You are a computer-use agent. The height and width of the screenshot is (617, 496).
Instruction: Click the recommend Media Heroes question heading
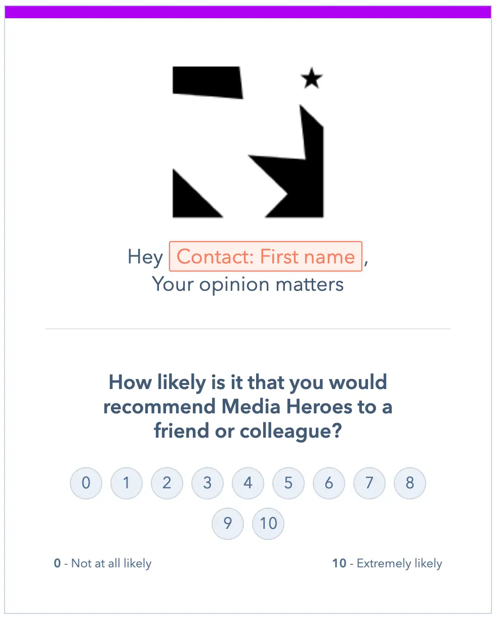coord(248,407)
